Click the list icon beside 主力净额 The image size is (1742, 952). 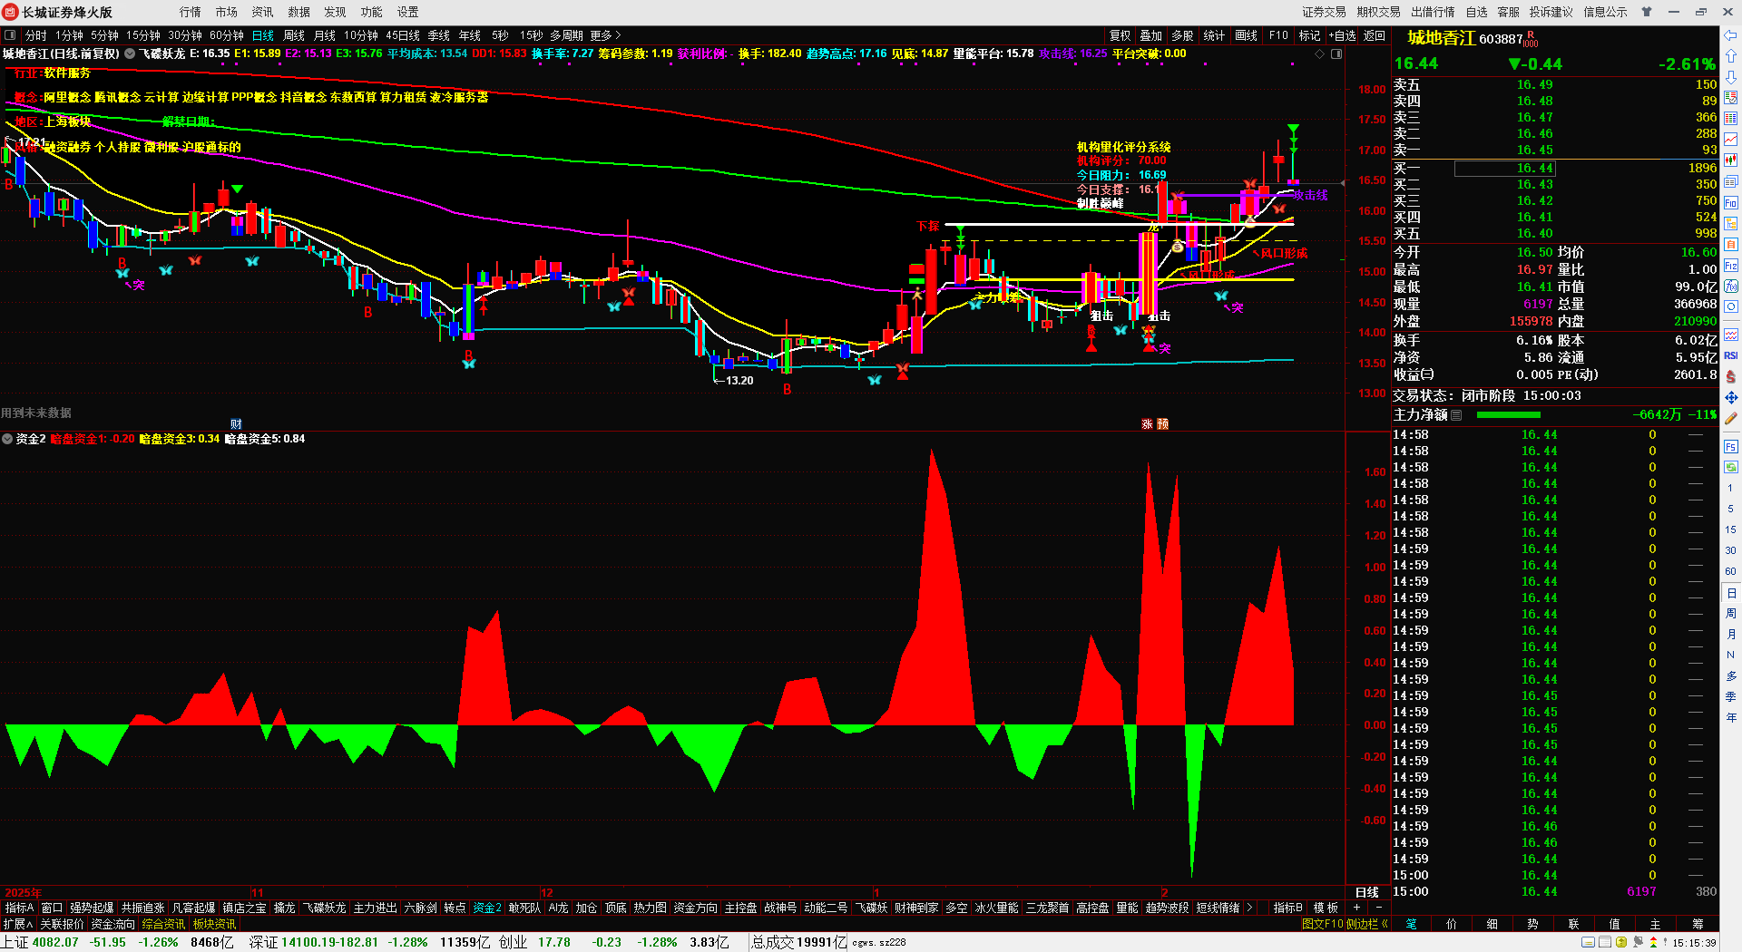coord(1456,414)
